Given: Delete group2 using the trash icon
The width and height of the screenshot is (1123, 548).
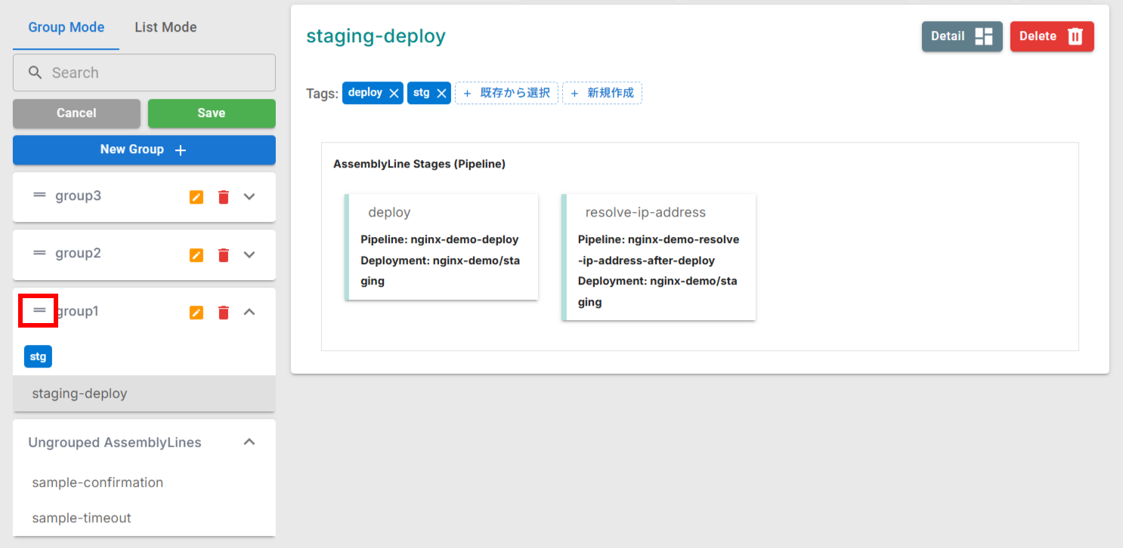Looking at the screenshot, I should 223,255.
